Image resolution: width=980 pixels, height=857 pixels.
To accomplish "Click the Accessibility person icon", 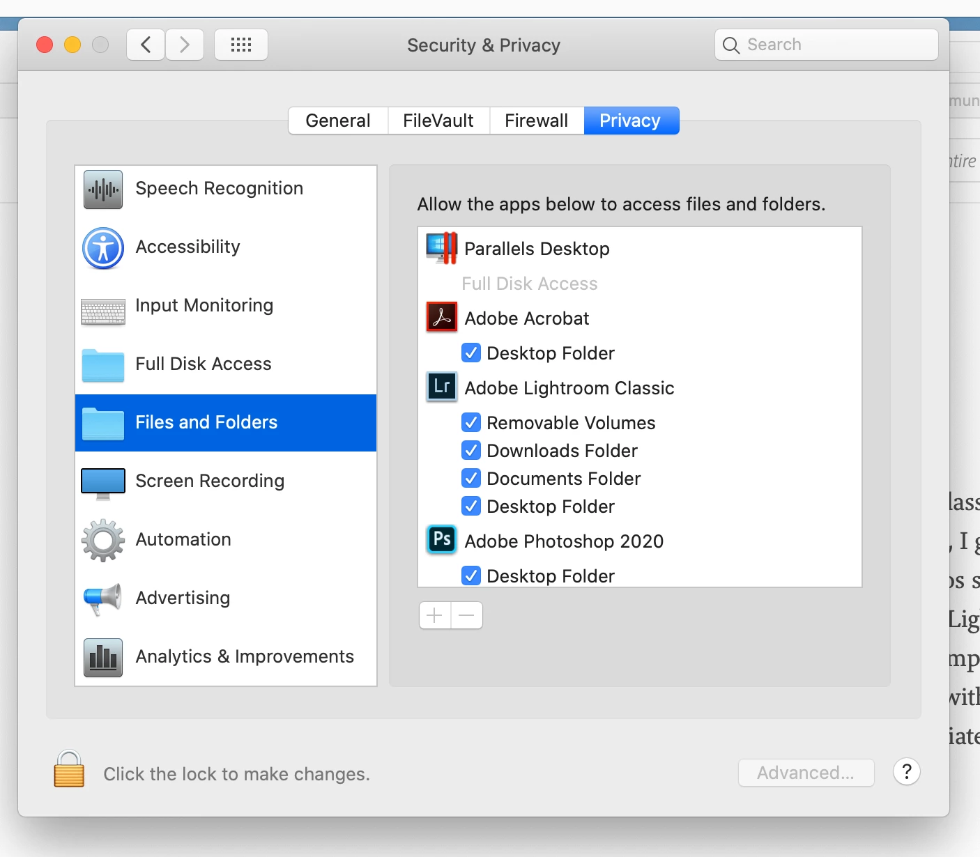I will point(103,248).
